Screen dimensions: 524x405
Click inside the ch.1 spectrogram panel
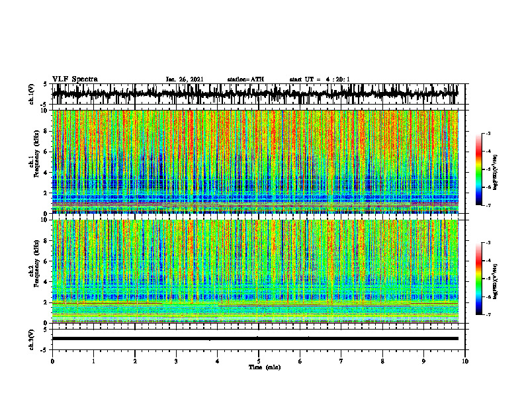click(255, 161)
